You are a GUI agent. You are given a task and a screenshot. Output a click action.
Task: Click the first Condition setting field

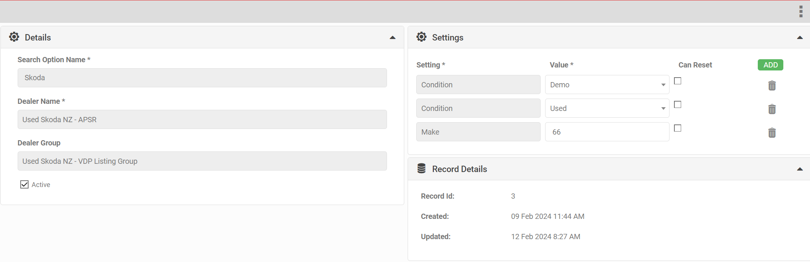(478, 85)
